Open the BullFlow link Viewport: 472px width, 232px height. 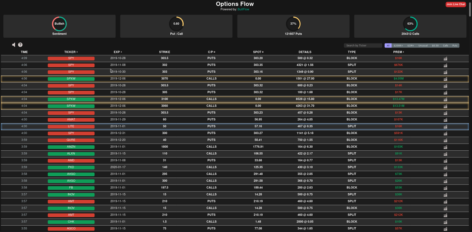tap(243, 9)
